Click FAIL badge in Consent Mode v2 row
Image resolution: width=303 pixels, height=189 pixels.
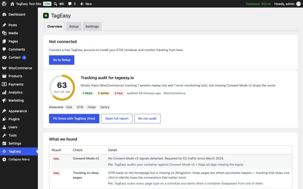tap(57, 159)
